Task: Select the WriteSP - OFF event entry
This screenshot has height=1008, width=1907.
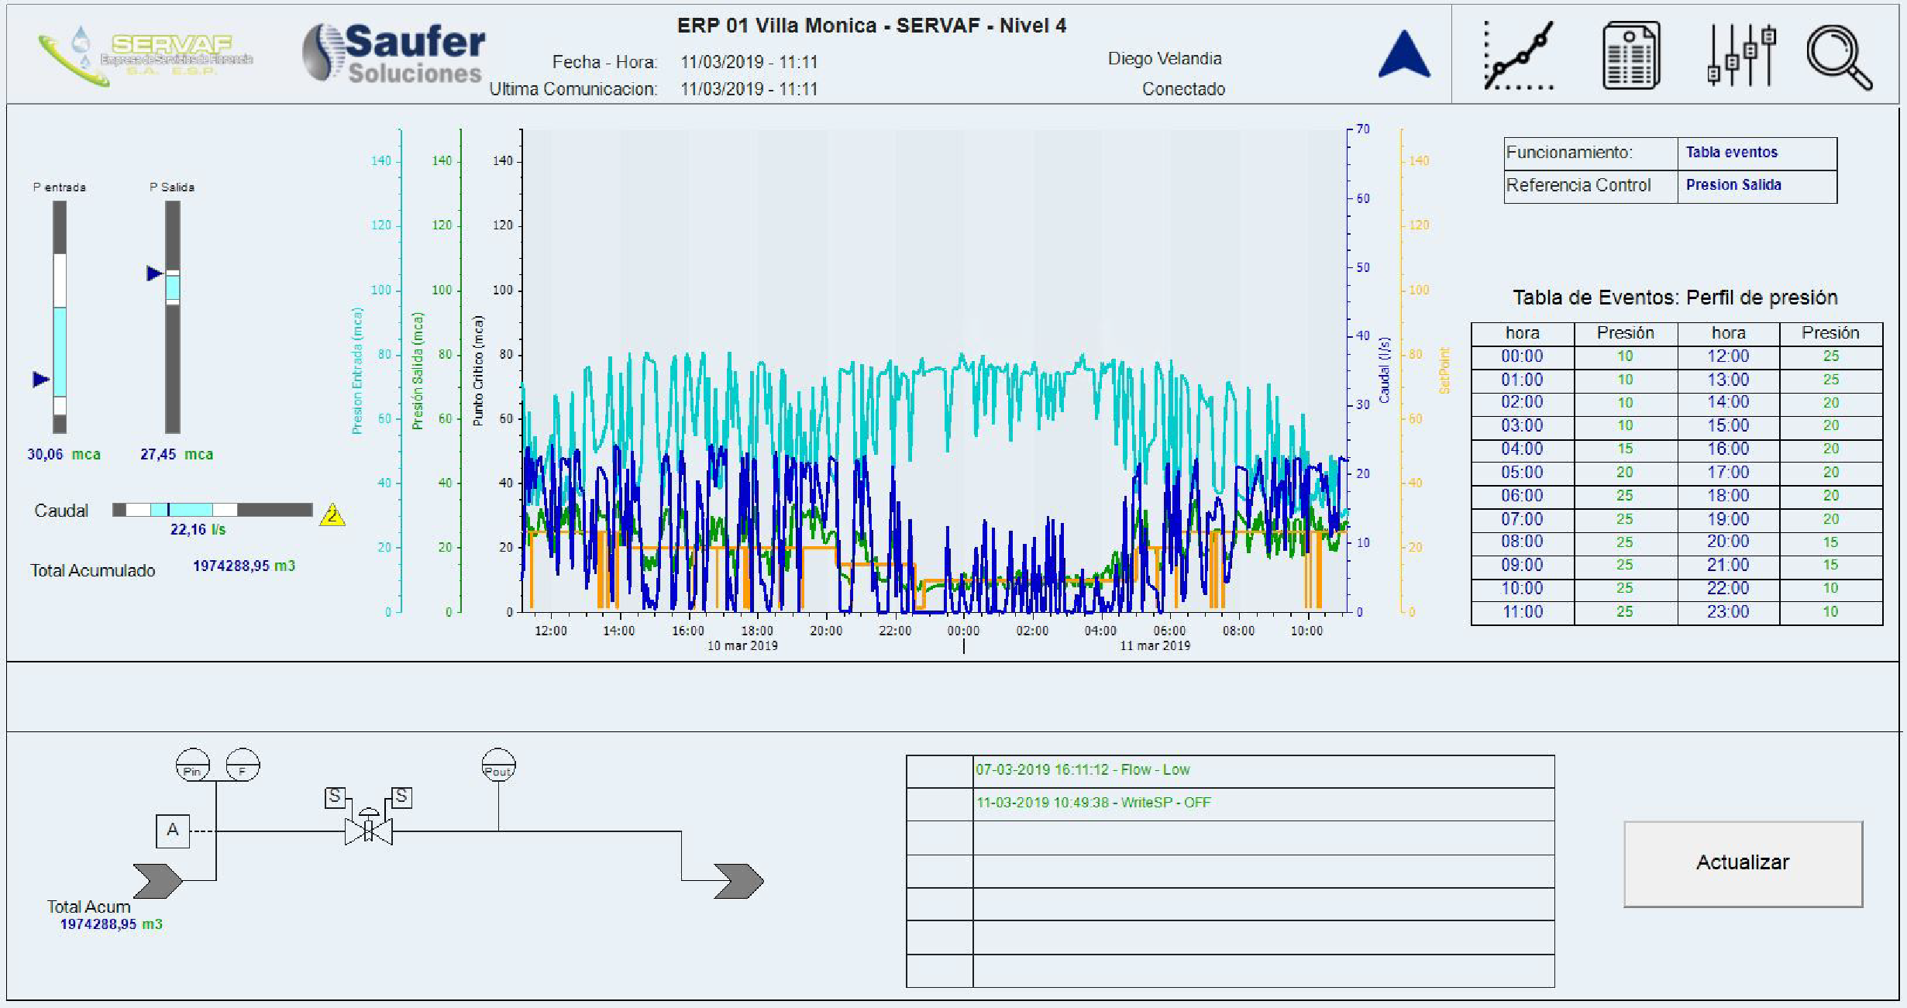Action: pyautogui.click(x=1093, y=803)
